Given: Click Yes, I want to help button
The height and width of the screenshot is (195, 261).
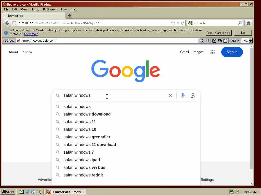Looking at the screenshot, I should pyautogui.click(x=218, y=33).
